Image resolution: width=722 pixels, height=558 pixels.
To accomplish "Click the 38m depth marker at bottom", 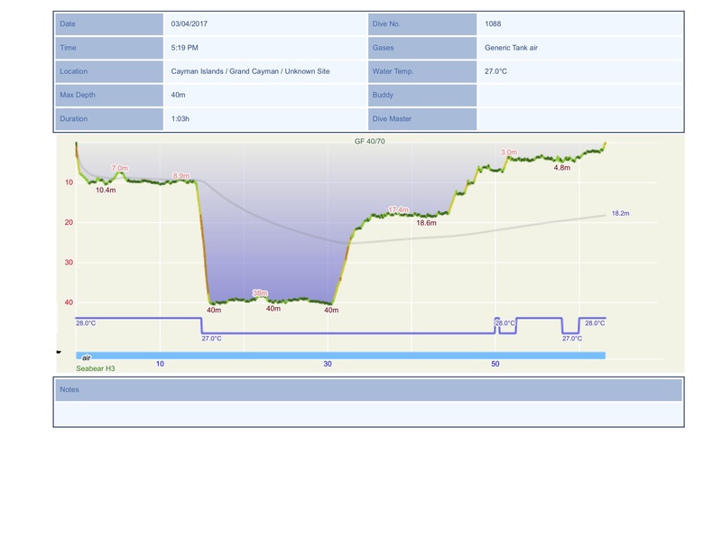I will (x=260, y=293).
